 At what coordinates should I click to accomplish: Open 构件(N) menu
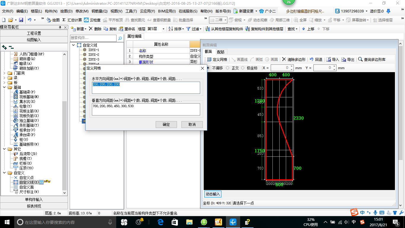point(51,11)
